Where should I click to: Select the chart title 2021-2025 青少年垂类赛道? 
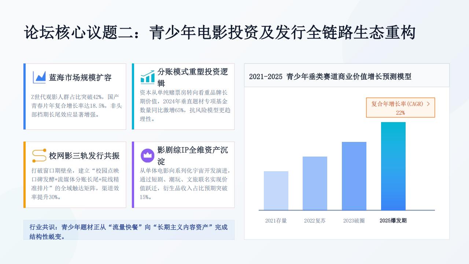[x=330, y=77]
